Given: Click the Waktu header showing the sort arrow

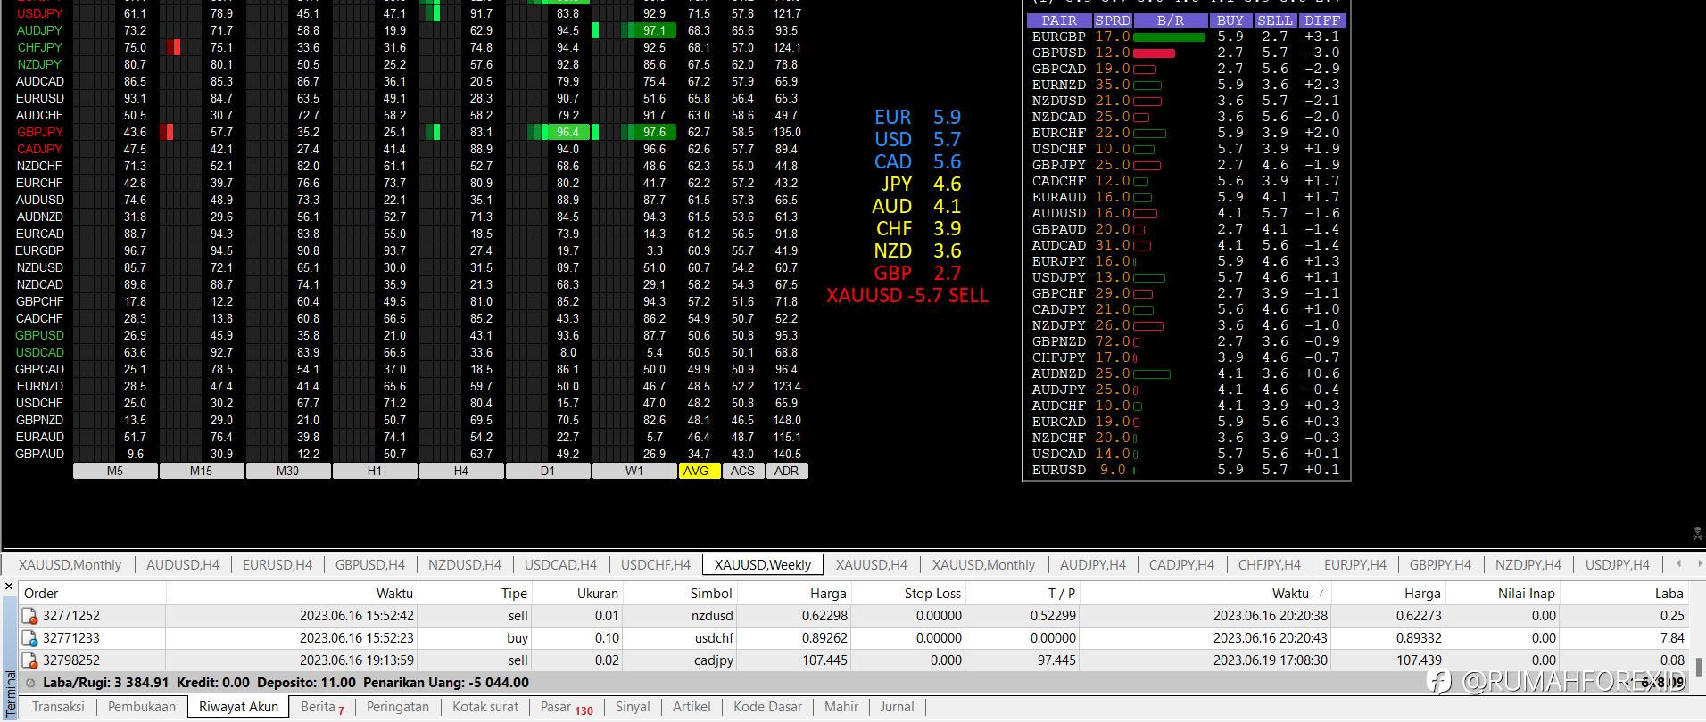Looking at the screenshot, I should [x=1206, y=594].
